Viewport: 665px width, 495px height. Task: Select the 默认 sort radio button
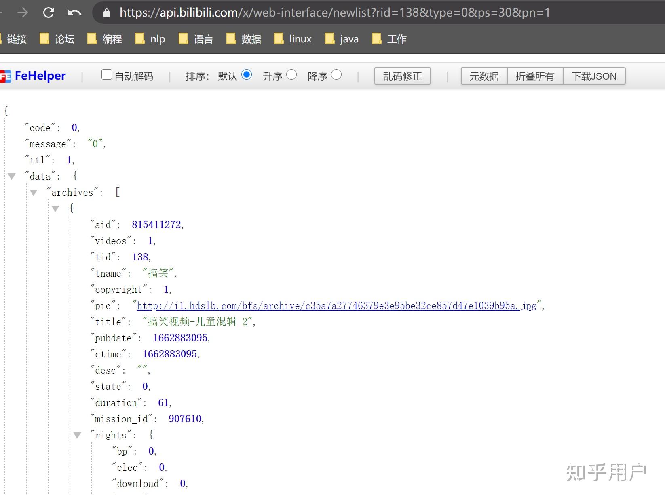(x=247, y=75)
